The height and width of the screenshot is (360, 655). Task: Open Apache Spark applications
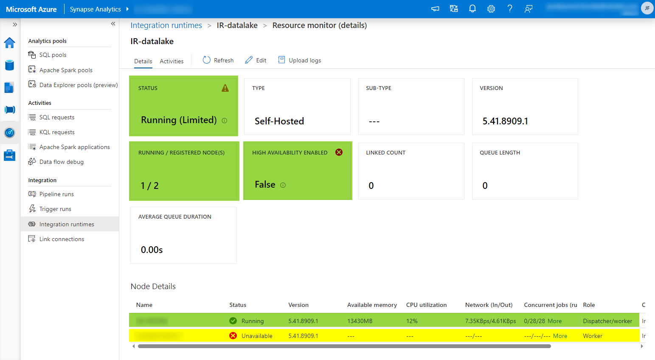(x=75, y=147)
